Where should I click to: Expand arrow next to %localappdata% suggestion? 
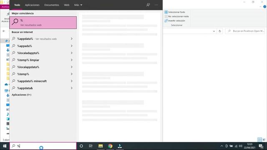coord(71,67)
